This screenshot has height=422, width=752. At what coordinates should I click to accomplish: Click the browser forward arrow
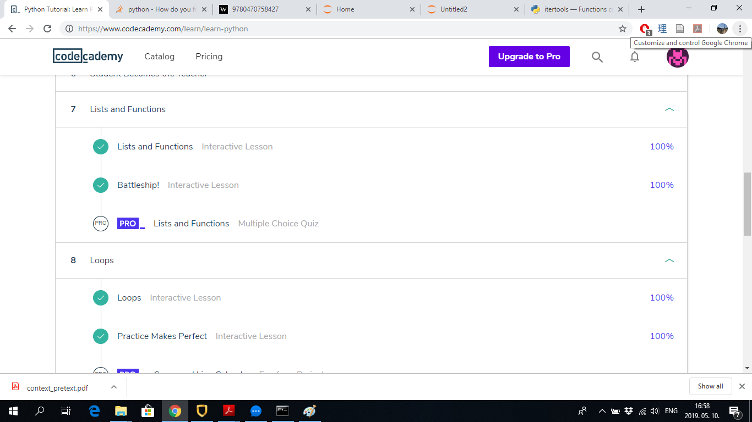[30, 29]
